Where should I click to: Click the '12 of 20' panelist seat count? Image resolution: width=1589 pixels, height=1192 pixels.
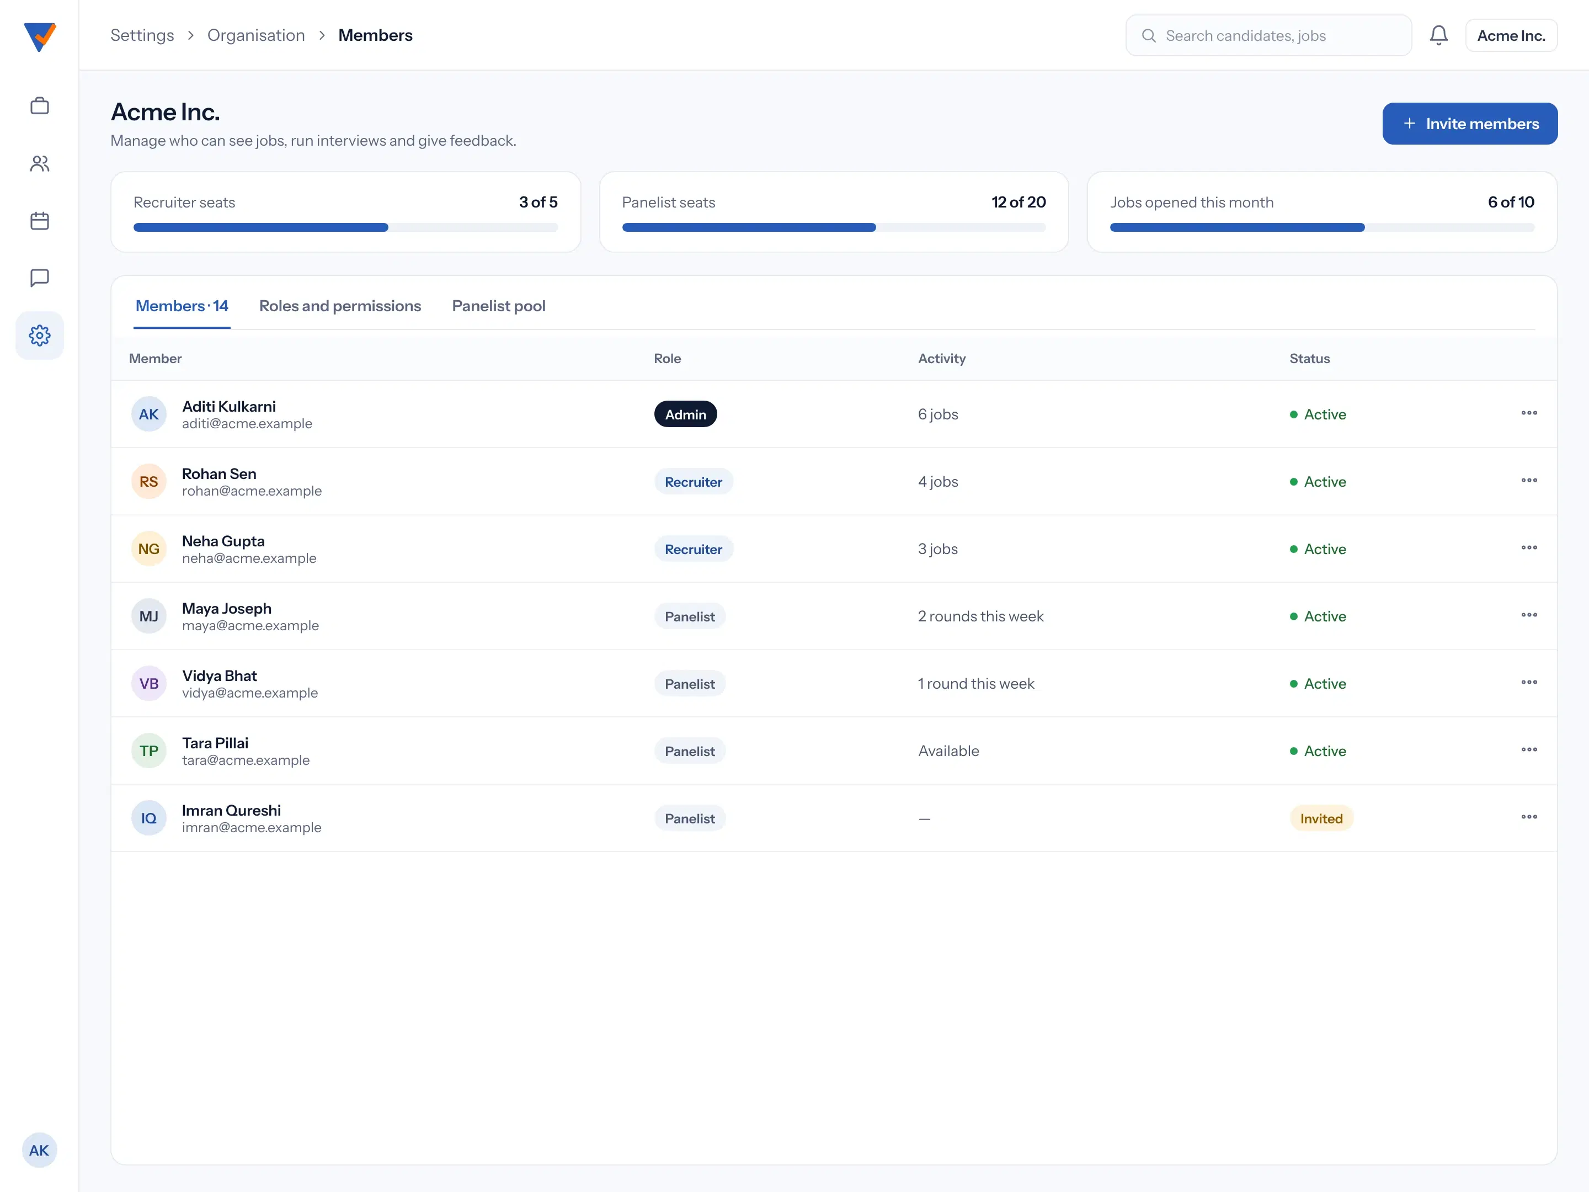click(1019, 202)
